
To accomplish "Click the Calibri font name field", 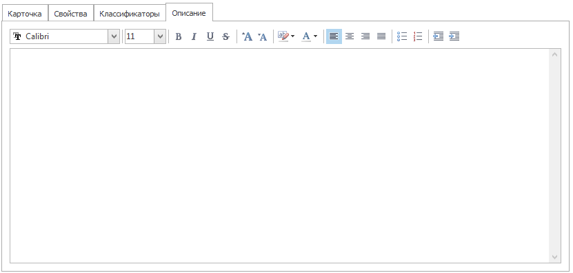I will click(x=59, y=36).
